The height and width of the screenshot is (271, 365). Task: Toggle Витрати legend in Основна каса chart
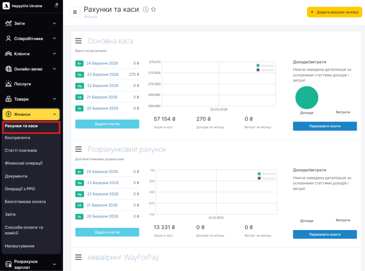(265, 70)
